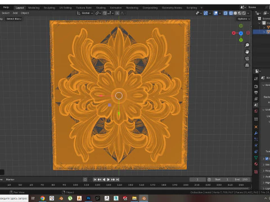
Task: Jump to previous keyframe
Action: pos(100,180)
